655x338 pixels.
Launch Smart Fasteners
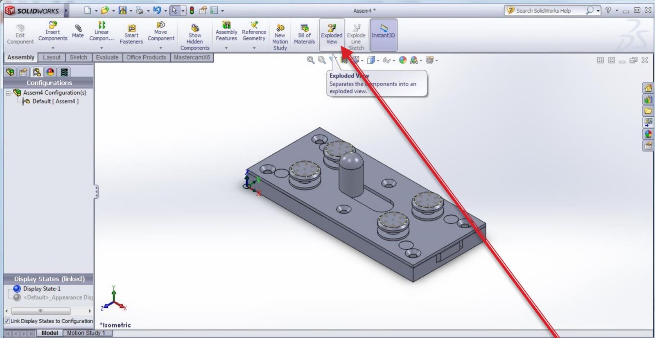(x=131, y=34)
